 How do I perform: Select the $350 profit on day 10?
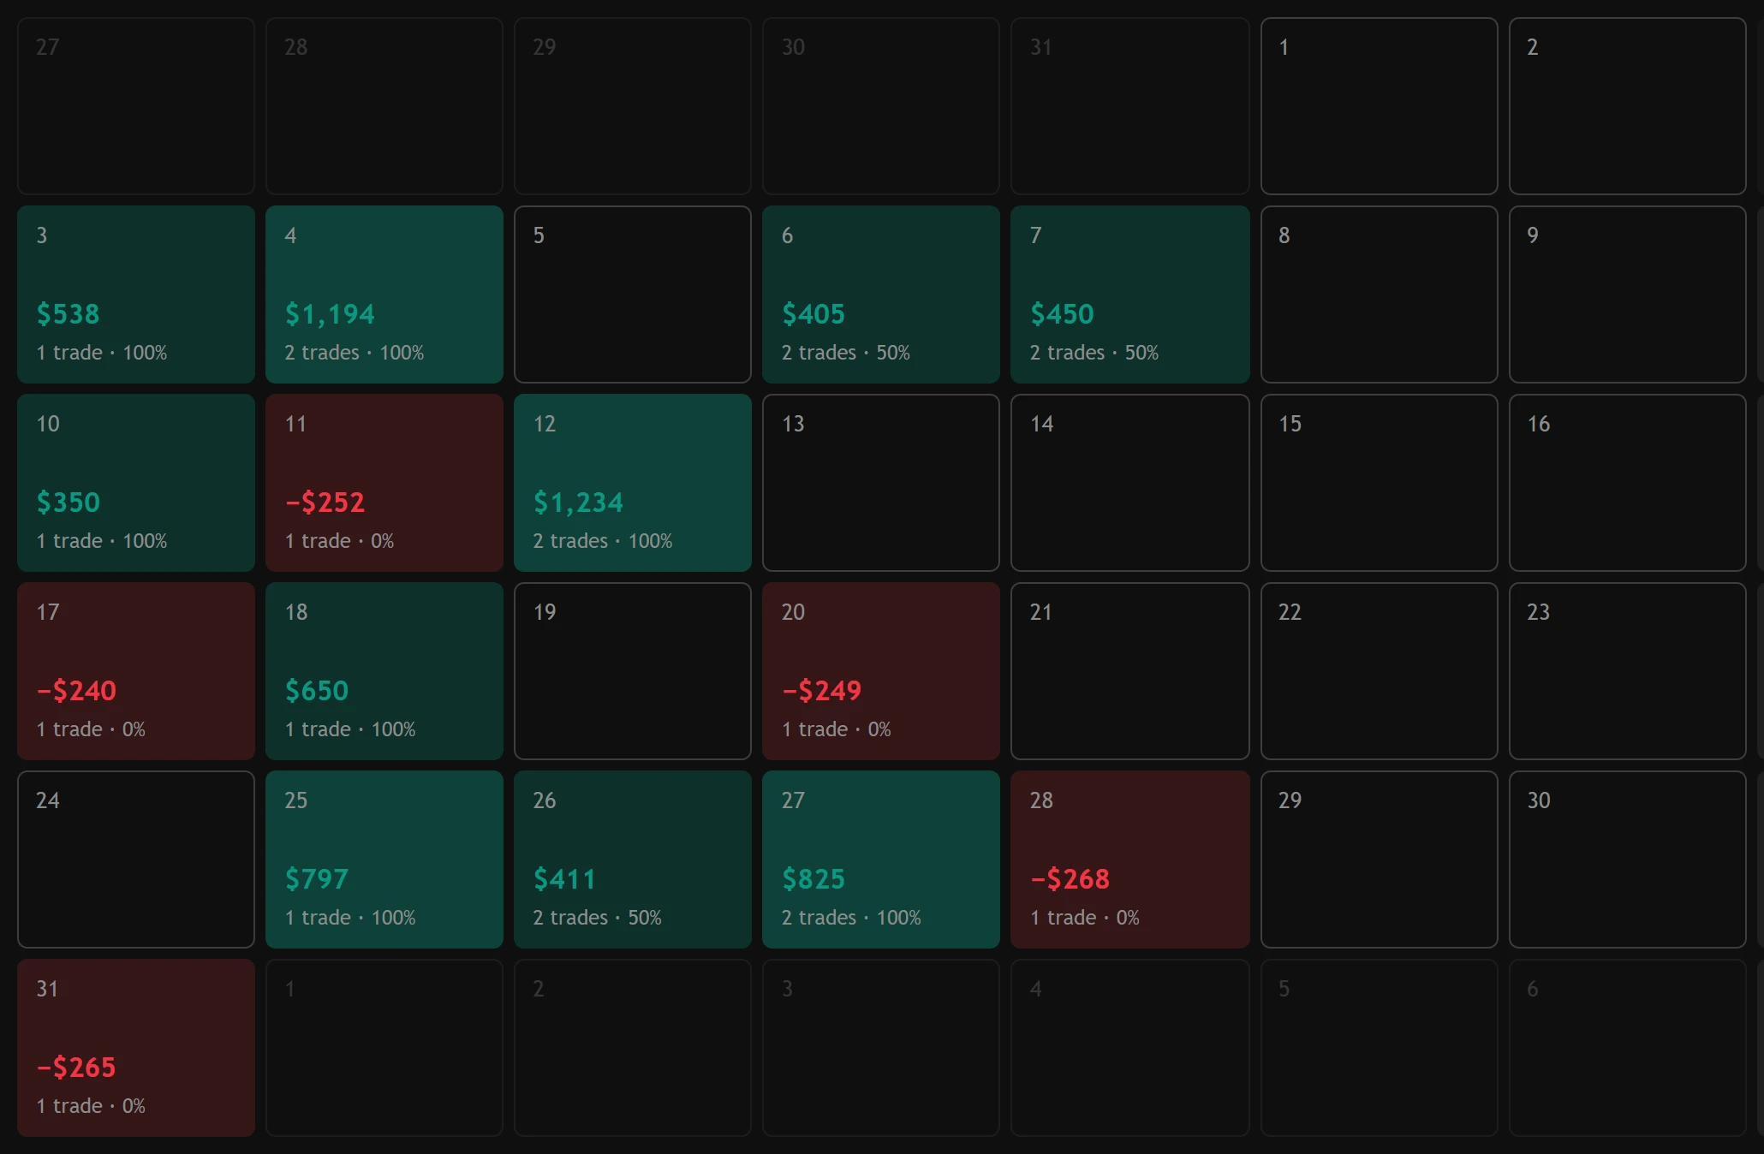pos(69,503)
